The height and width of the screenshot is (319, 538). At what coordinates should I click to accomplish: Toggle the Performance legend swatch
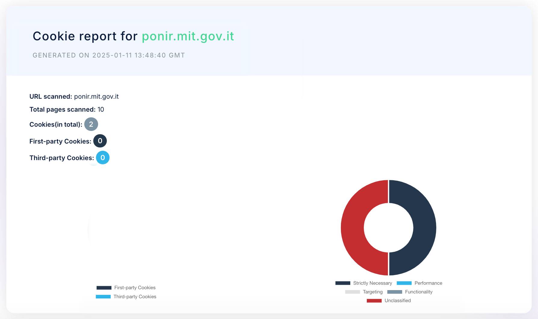[x=404, y=283]
